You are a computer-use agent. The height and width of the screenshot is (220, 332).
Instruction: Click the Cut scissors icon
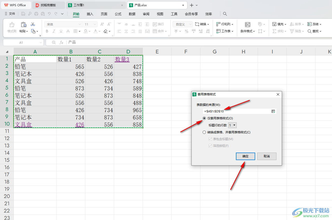pos(33,24)
